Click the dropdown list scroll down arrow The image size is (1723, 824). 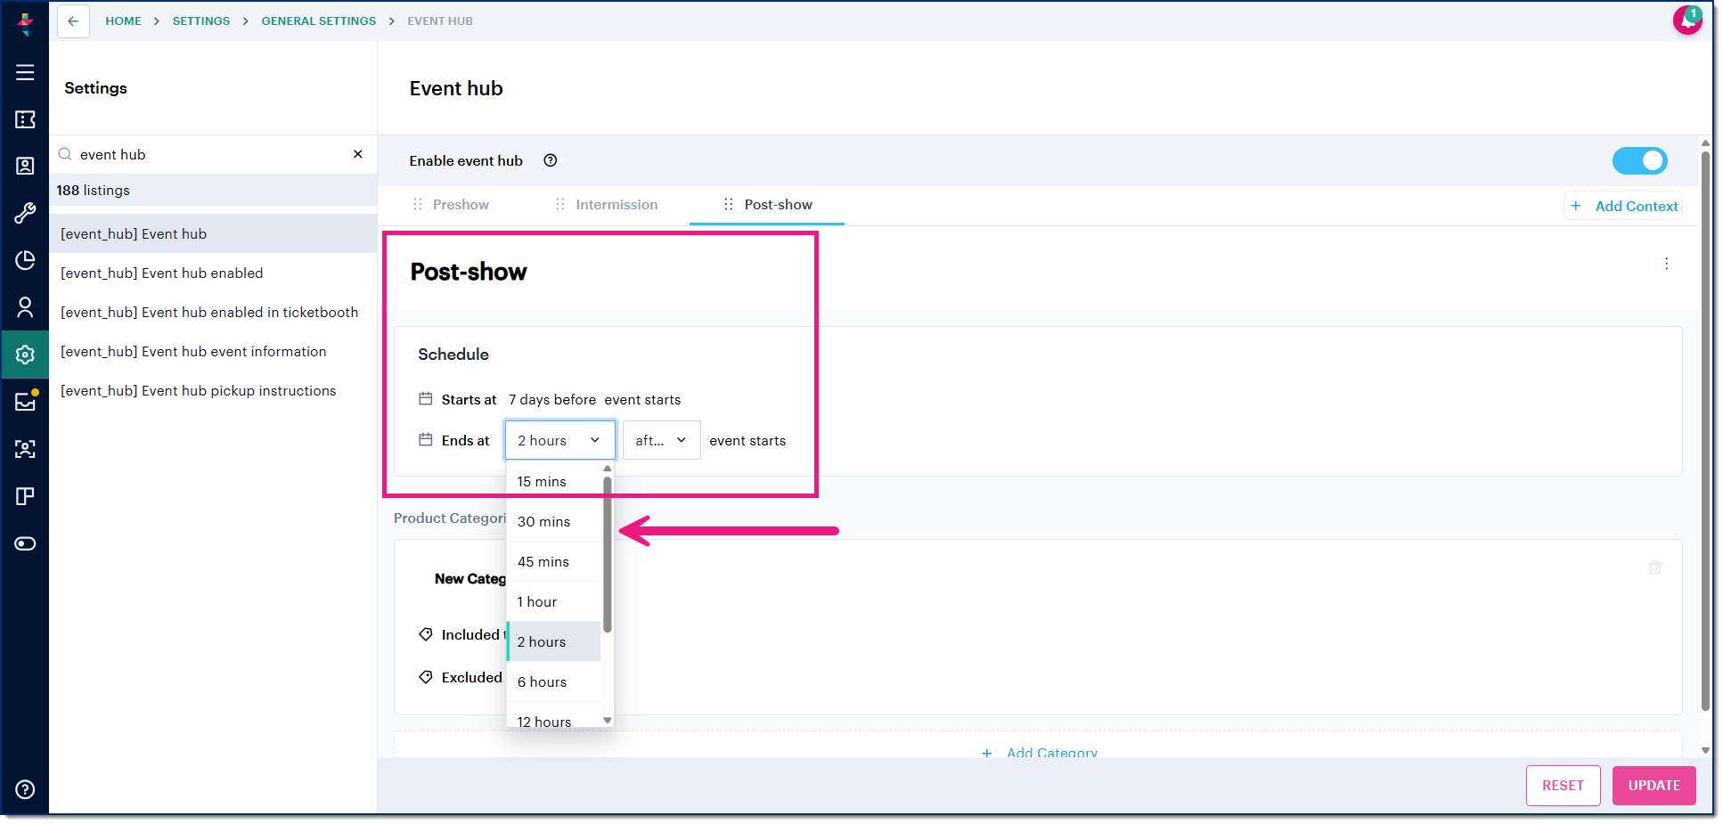(608, 721)
